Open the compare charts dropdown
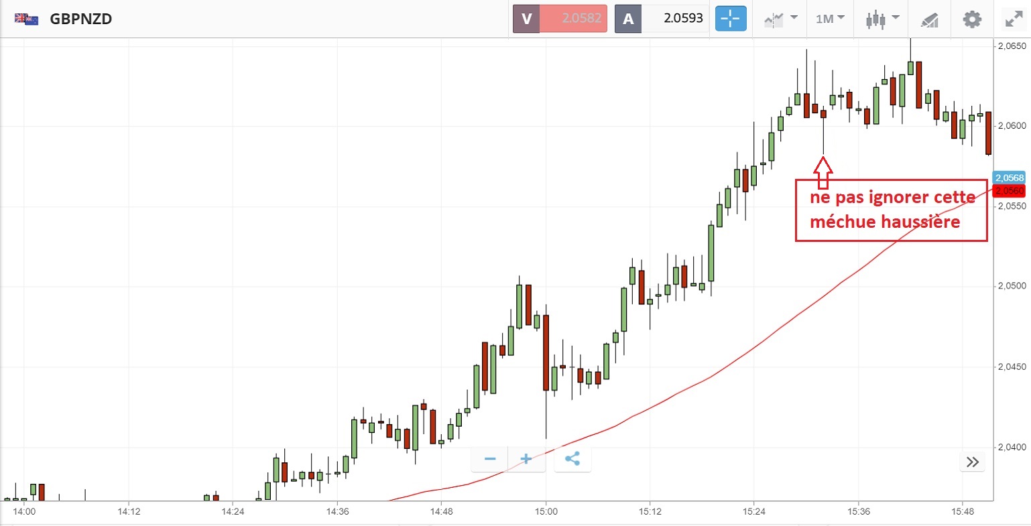1031x526 pixels. pos(780,19)
